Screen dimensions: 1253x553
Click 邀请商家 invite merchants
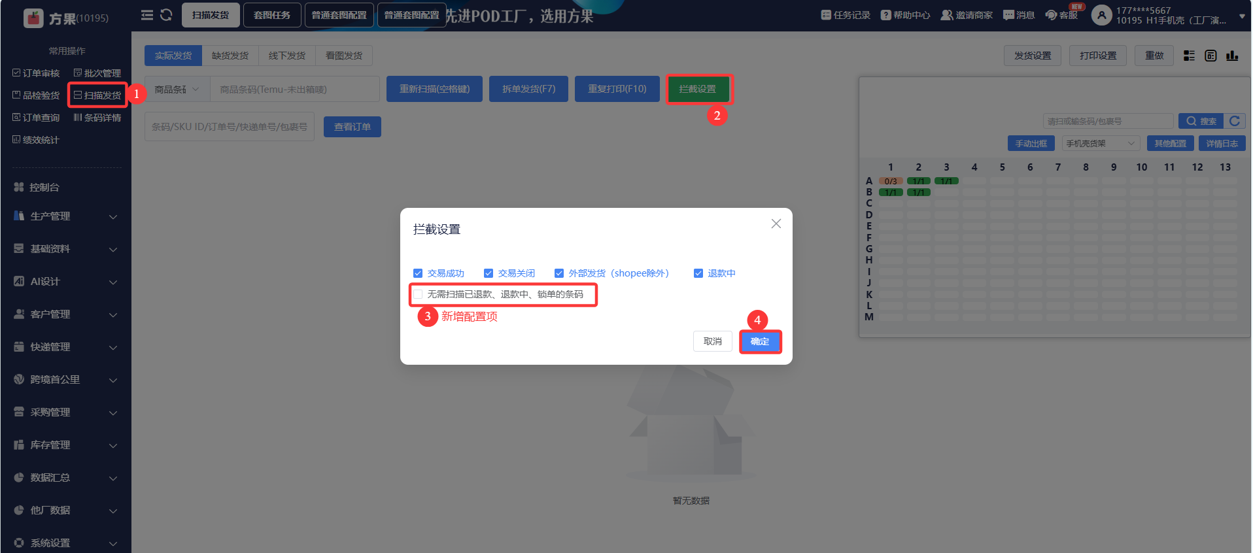(x=967, y=15)
